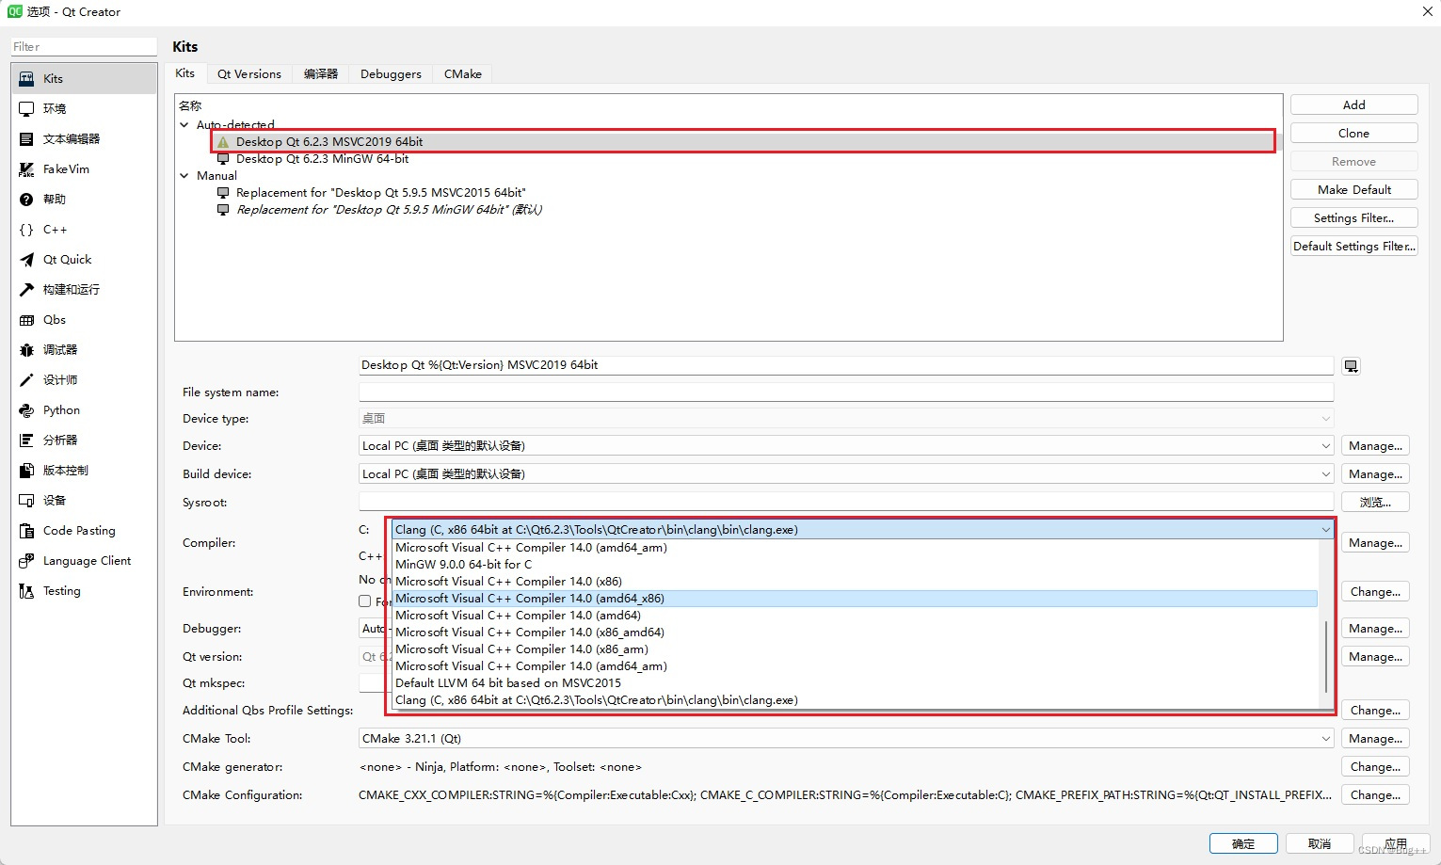The width and height of the screenshot is (1441, 865).
Task: Open the 分析器 analyzer category
Action: pos(84,440)
